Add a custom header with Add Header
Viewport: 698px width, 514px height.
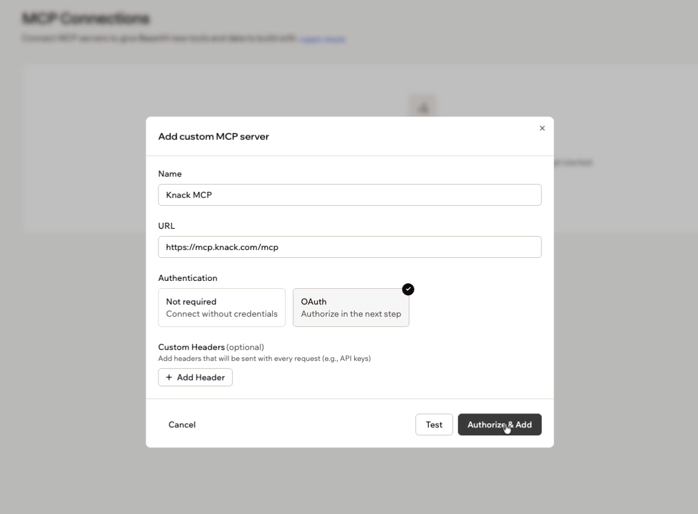coord(195,377)
